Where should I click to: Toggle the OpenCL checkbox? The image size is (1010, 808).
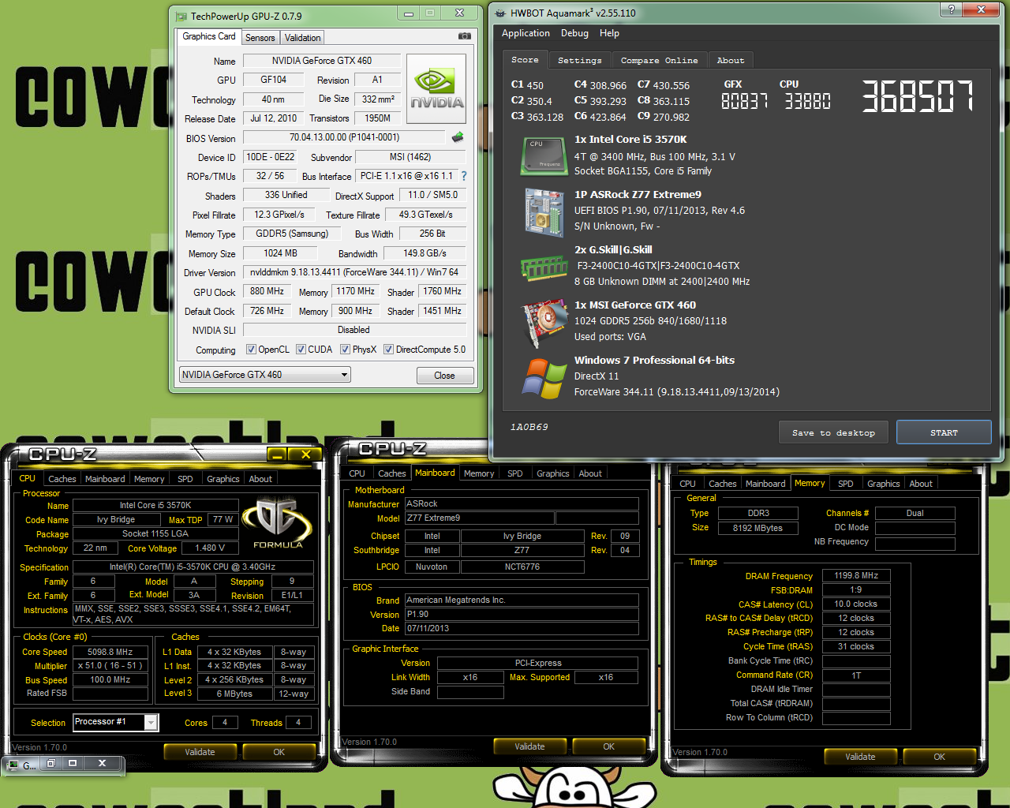click(x=251, y=350)
